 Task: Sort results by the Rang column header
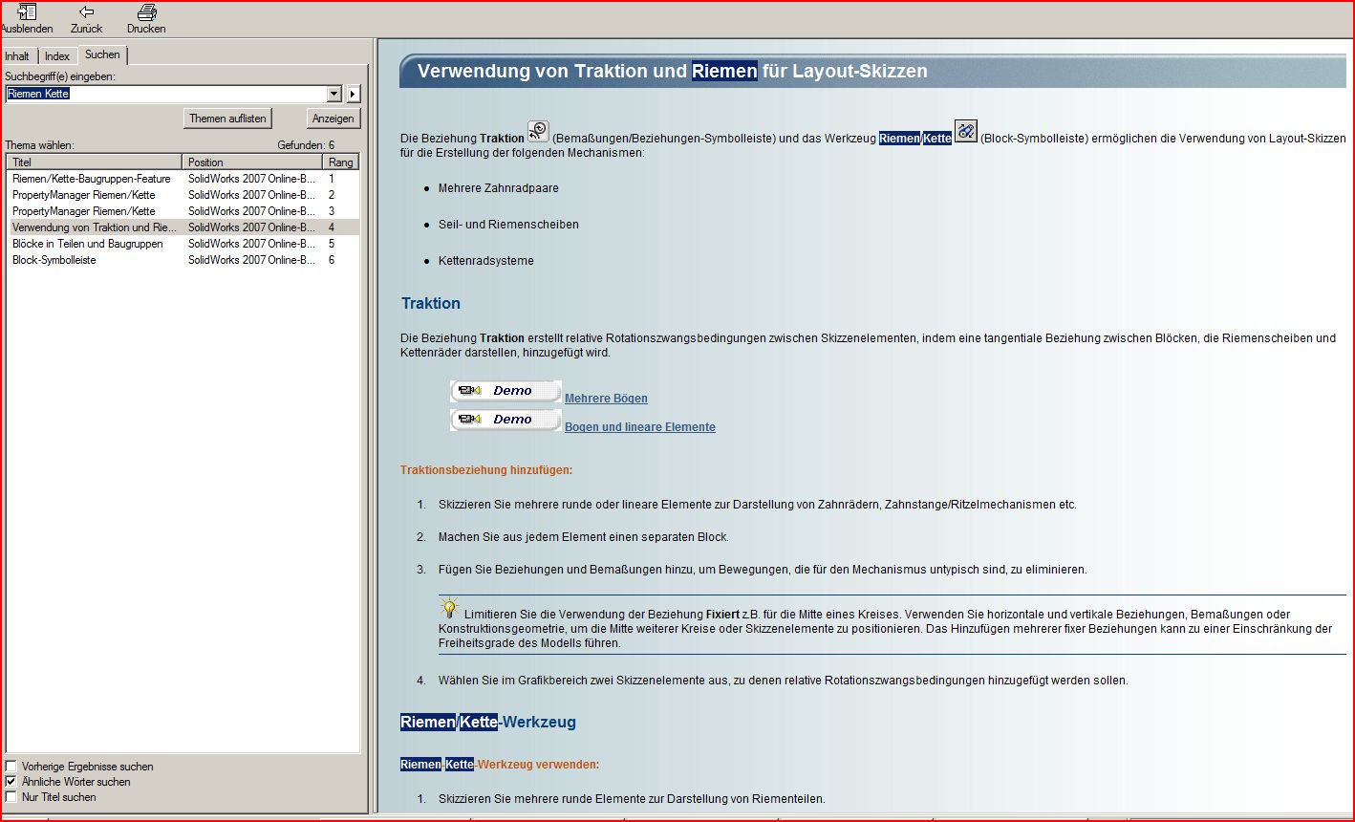340,162
